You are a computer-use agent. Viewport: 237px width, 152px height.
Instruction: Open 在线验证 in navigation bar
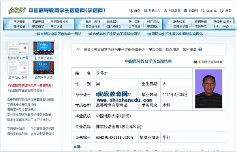click(x=19, y=26)
